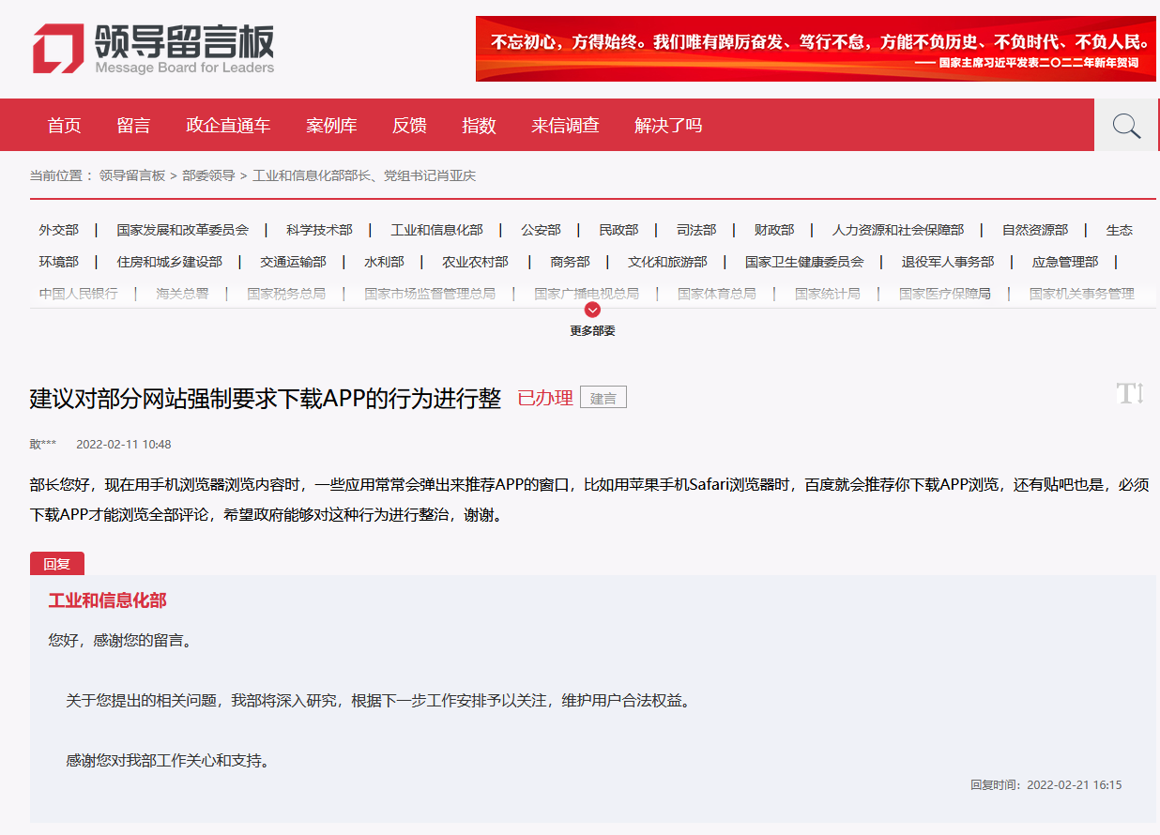
Task: Open the 首页 navigation item
Action: pyautogui.click(x=64, y=125)
